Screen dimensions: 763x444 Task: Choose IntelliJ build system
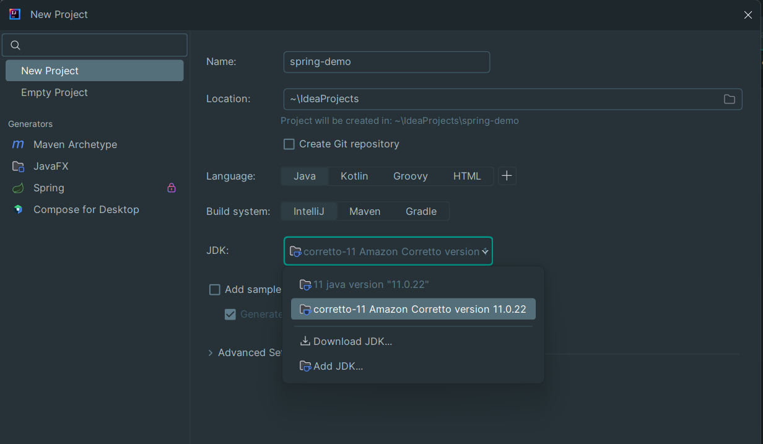click(309, 211)
